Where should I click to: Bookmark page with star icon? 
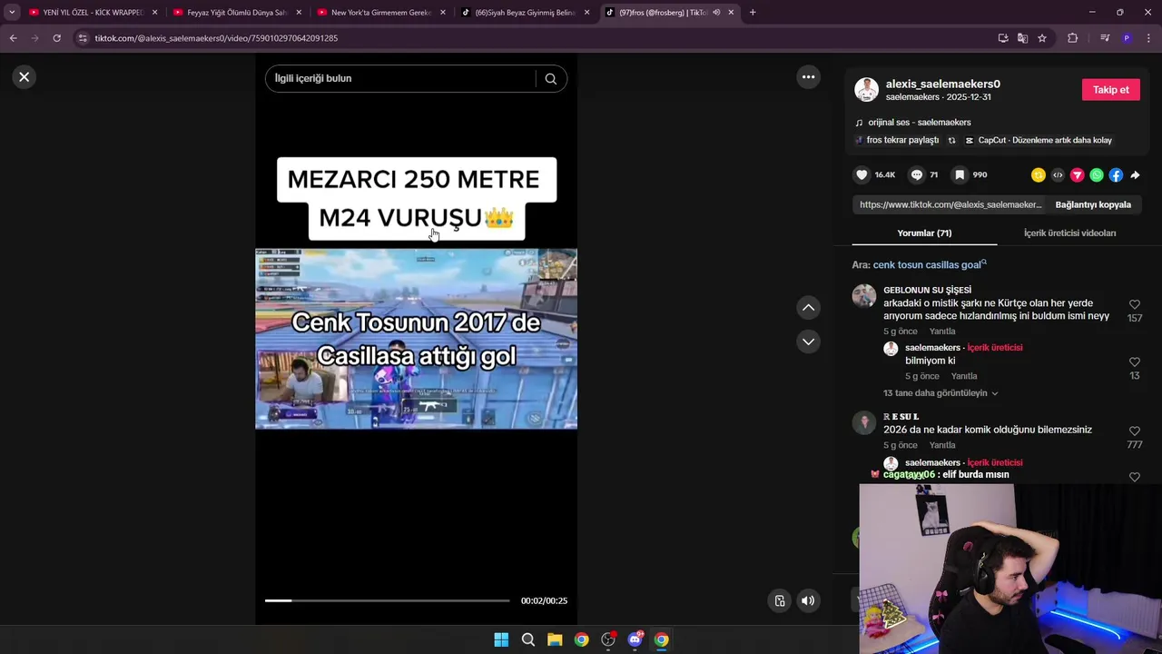point(1042,38)
